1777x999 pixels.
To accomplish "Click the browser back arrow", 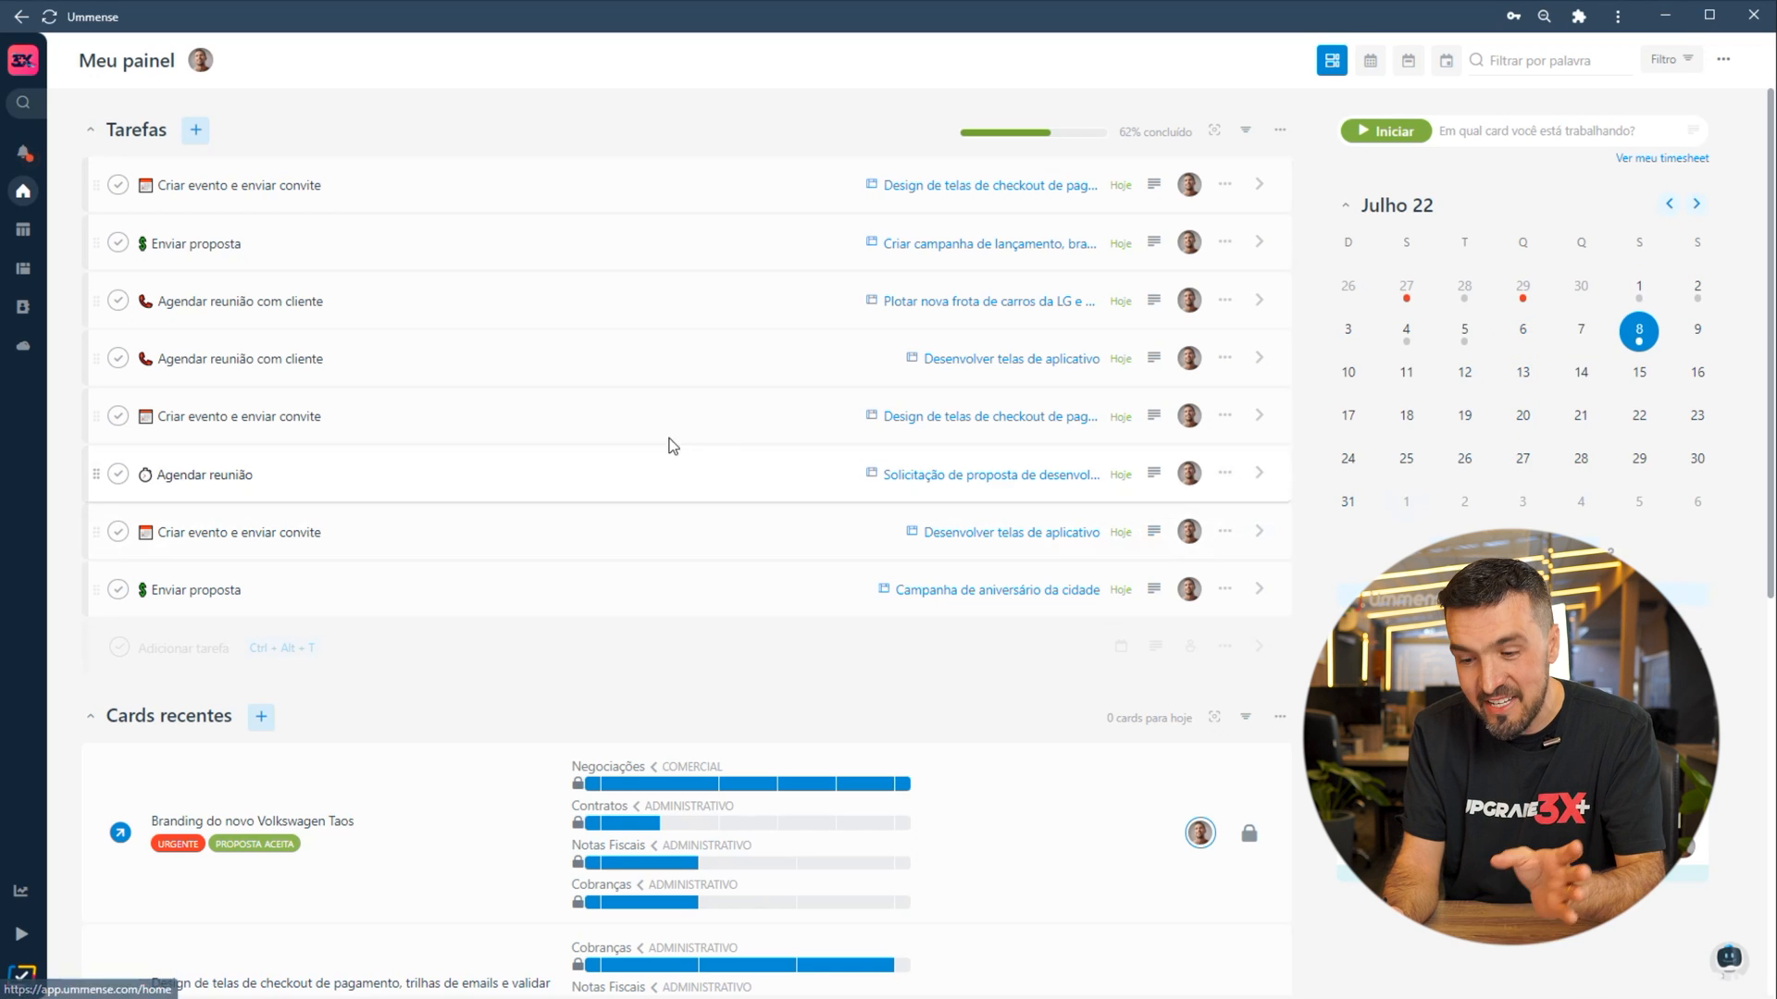I will (x=20, y=17).
